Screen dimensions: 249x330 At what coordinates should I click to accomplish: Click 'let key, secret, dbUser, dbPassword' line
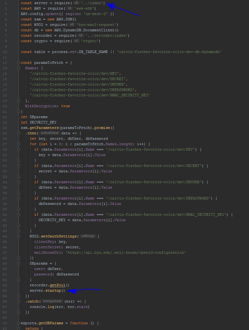69,139
